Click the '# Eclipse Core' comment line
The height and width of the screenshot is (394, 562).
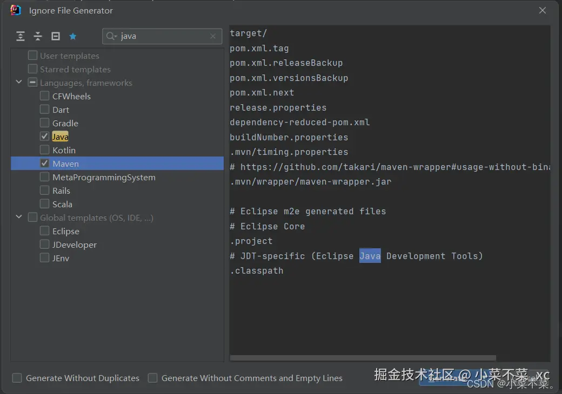(267, 227)
